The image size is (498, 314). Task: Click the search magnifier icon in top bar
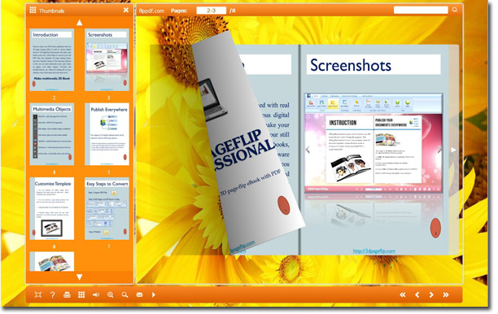pos(455,10)
